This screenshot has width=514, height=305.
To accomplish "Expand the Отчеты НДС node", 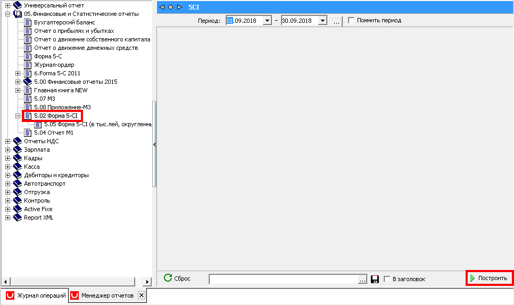I will pyautogui.click(x=7, y=141).
